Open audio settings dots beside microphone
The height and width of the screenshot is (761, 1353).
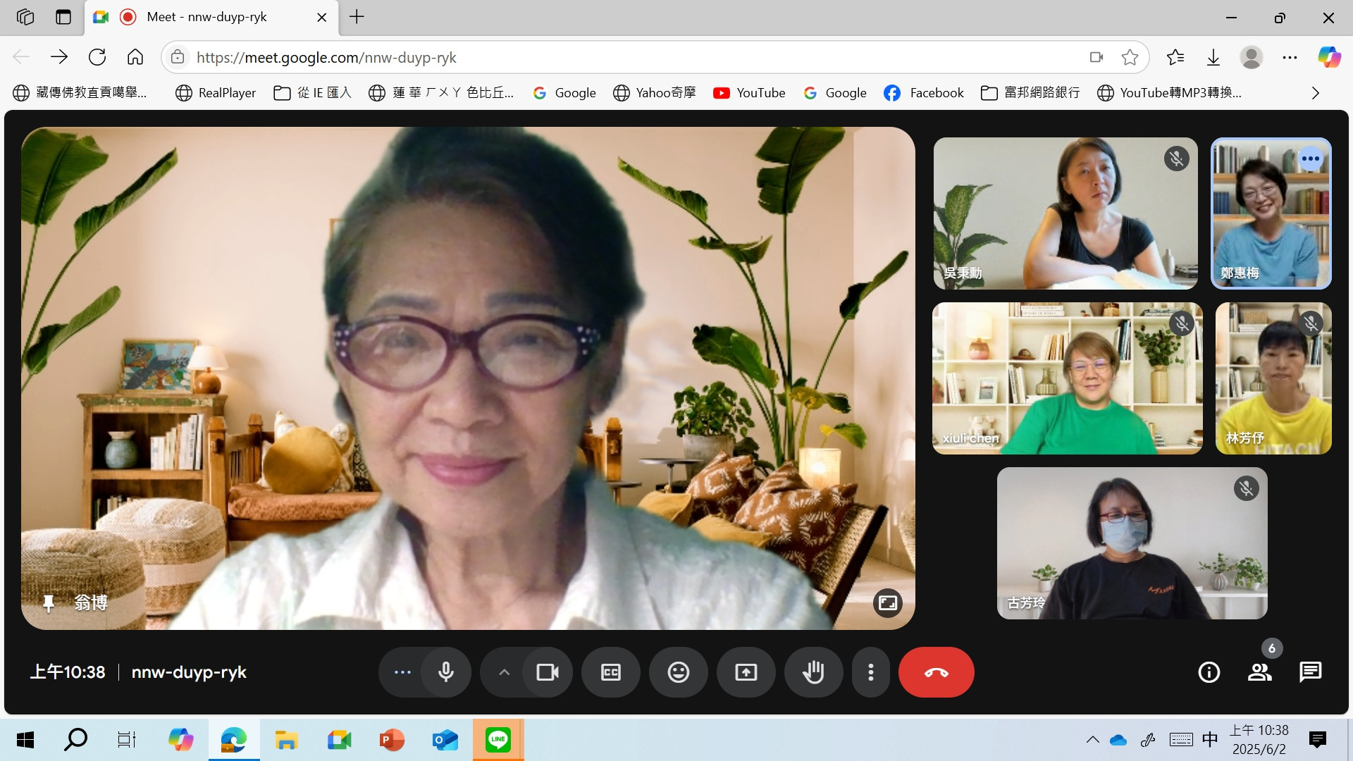(x=402, y=672)
